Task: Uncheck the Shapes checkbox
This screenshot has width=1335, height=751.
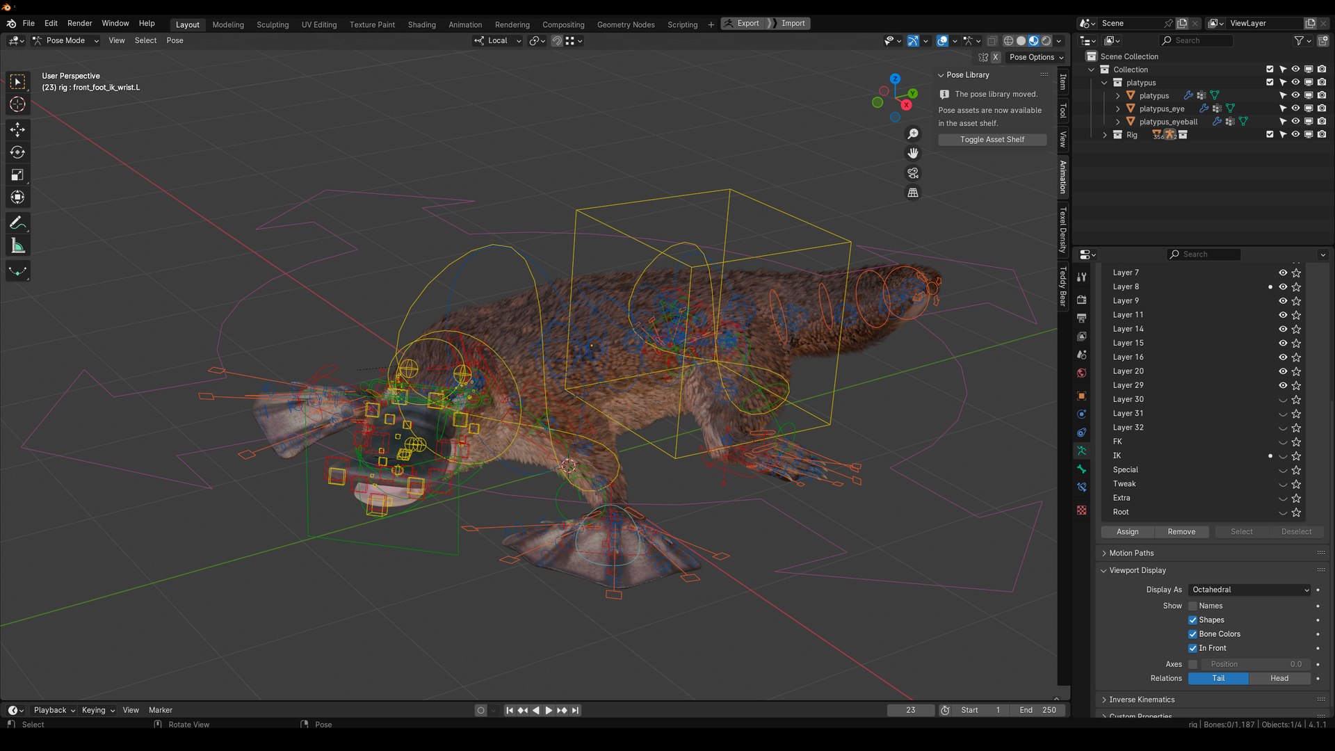Action: point(1192,620)
